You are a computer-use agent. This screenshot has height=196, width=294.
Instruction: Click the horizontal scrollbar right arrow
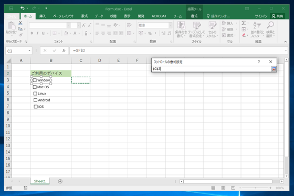coord(282,181)
